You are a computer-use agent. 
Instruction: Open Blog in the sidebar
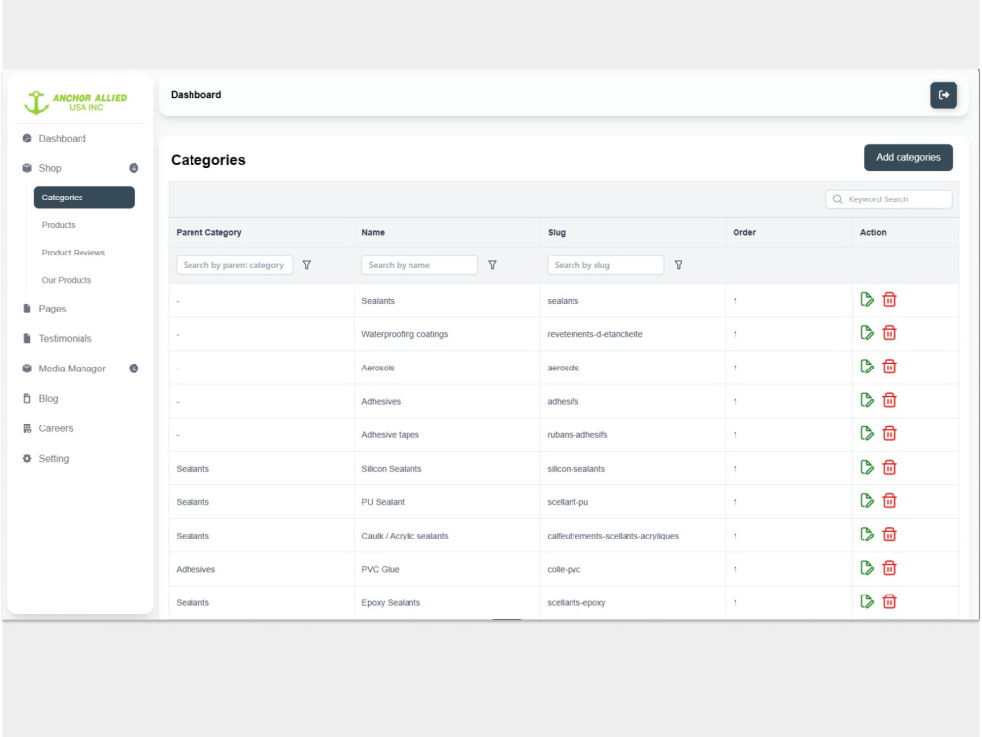[48, 399]
